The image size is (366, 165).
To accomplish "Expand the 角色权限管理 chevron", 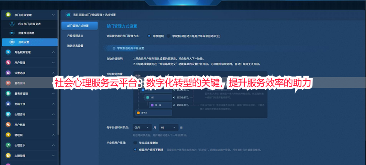I will coord(53,52).
